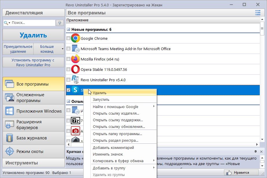Click 'Принудительное удаление' button

point(18,49)
